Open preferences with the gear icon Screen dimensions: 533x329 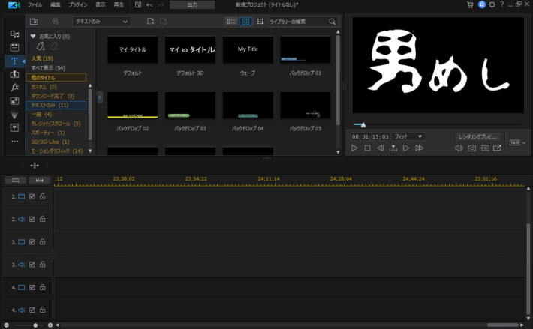point(492,4)
